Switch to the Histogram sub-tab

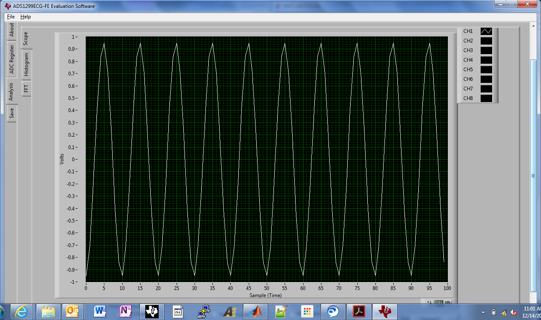click(x=26, y=65)
